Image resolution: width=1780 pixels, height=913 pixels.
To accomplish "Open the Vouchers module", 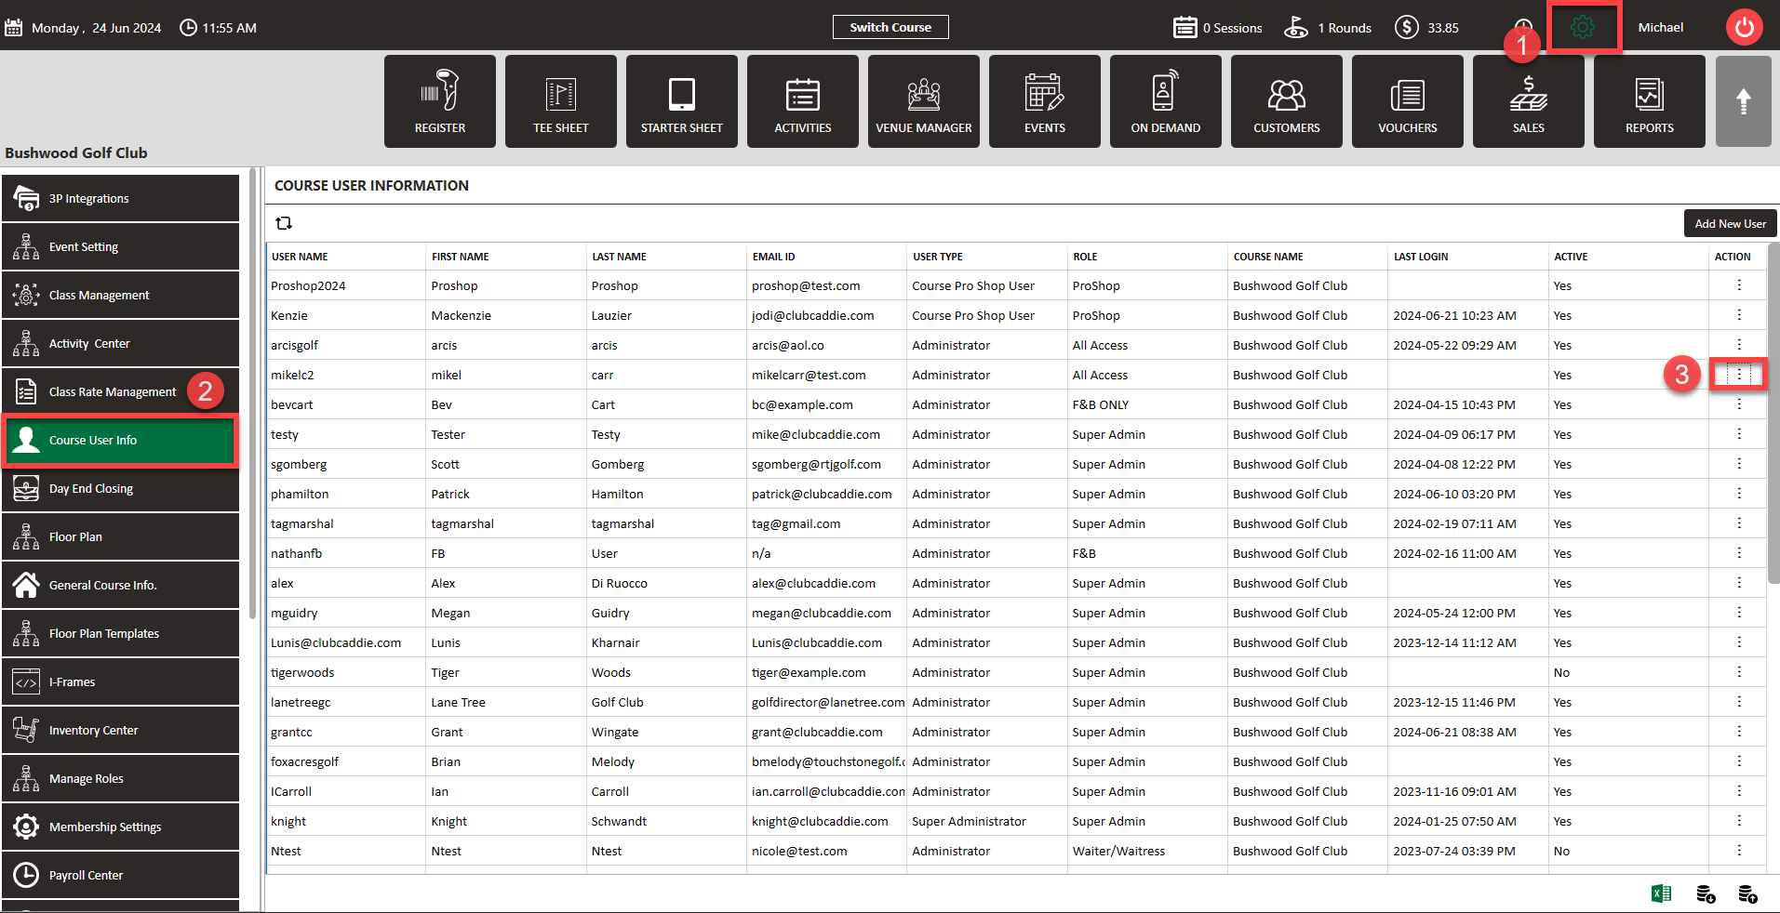I will coord(1408,101).
